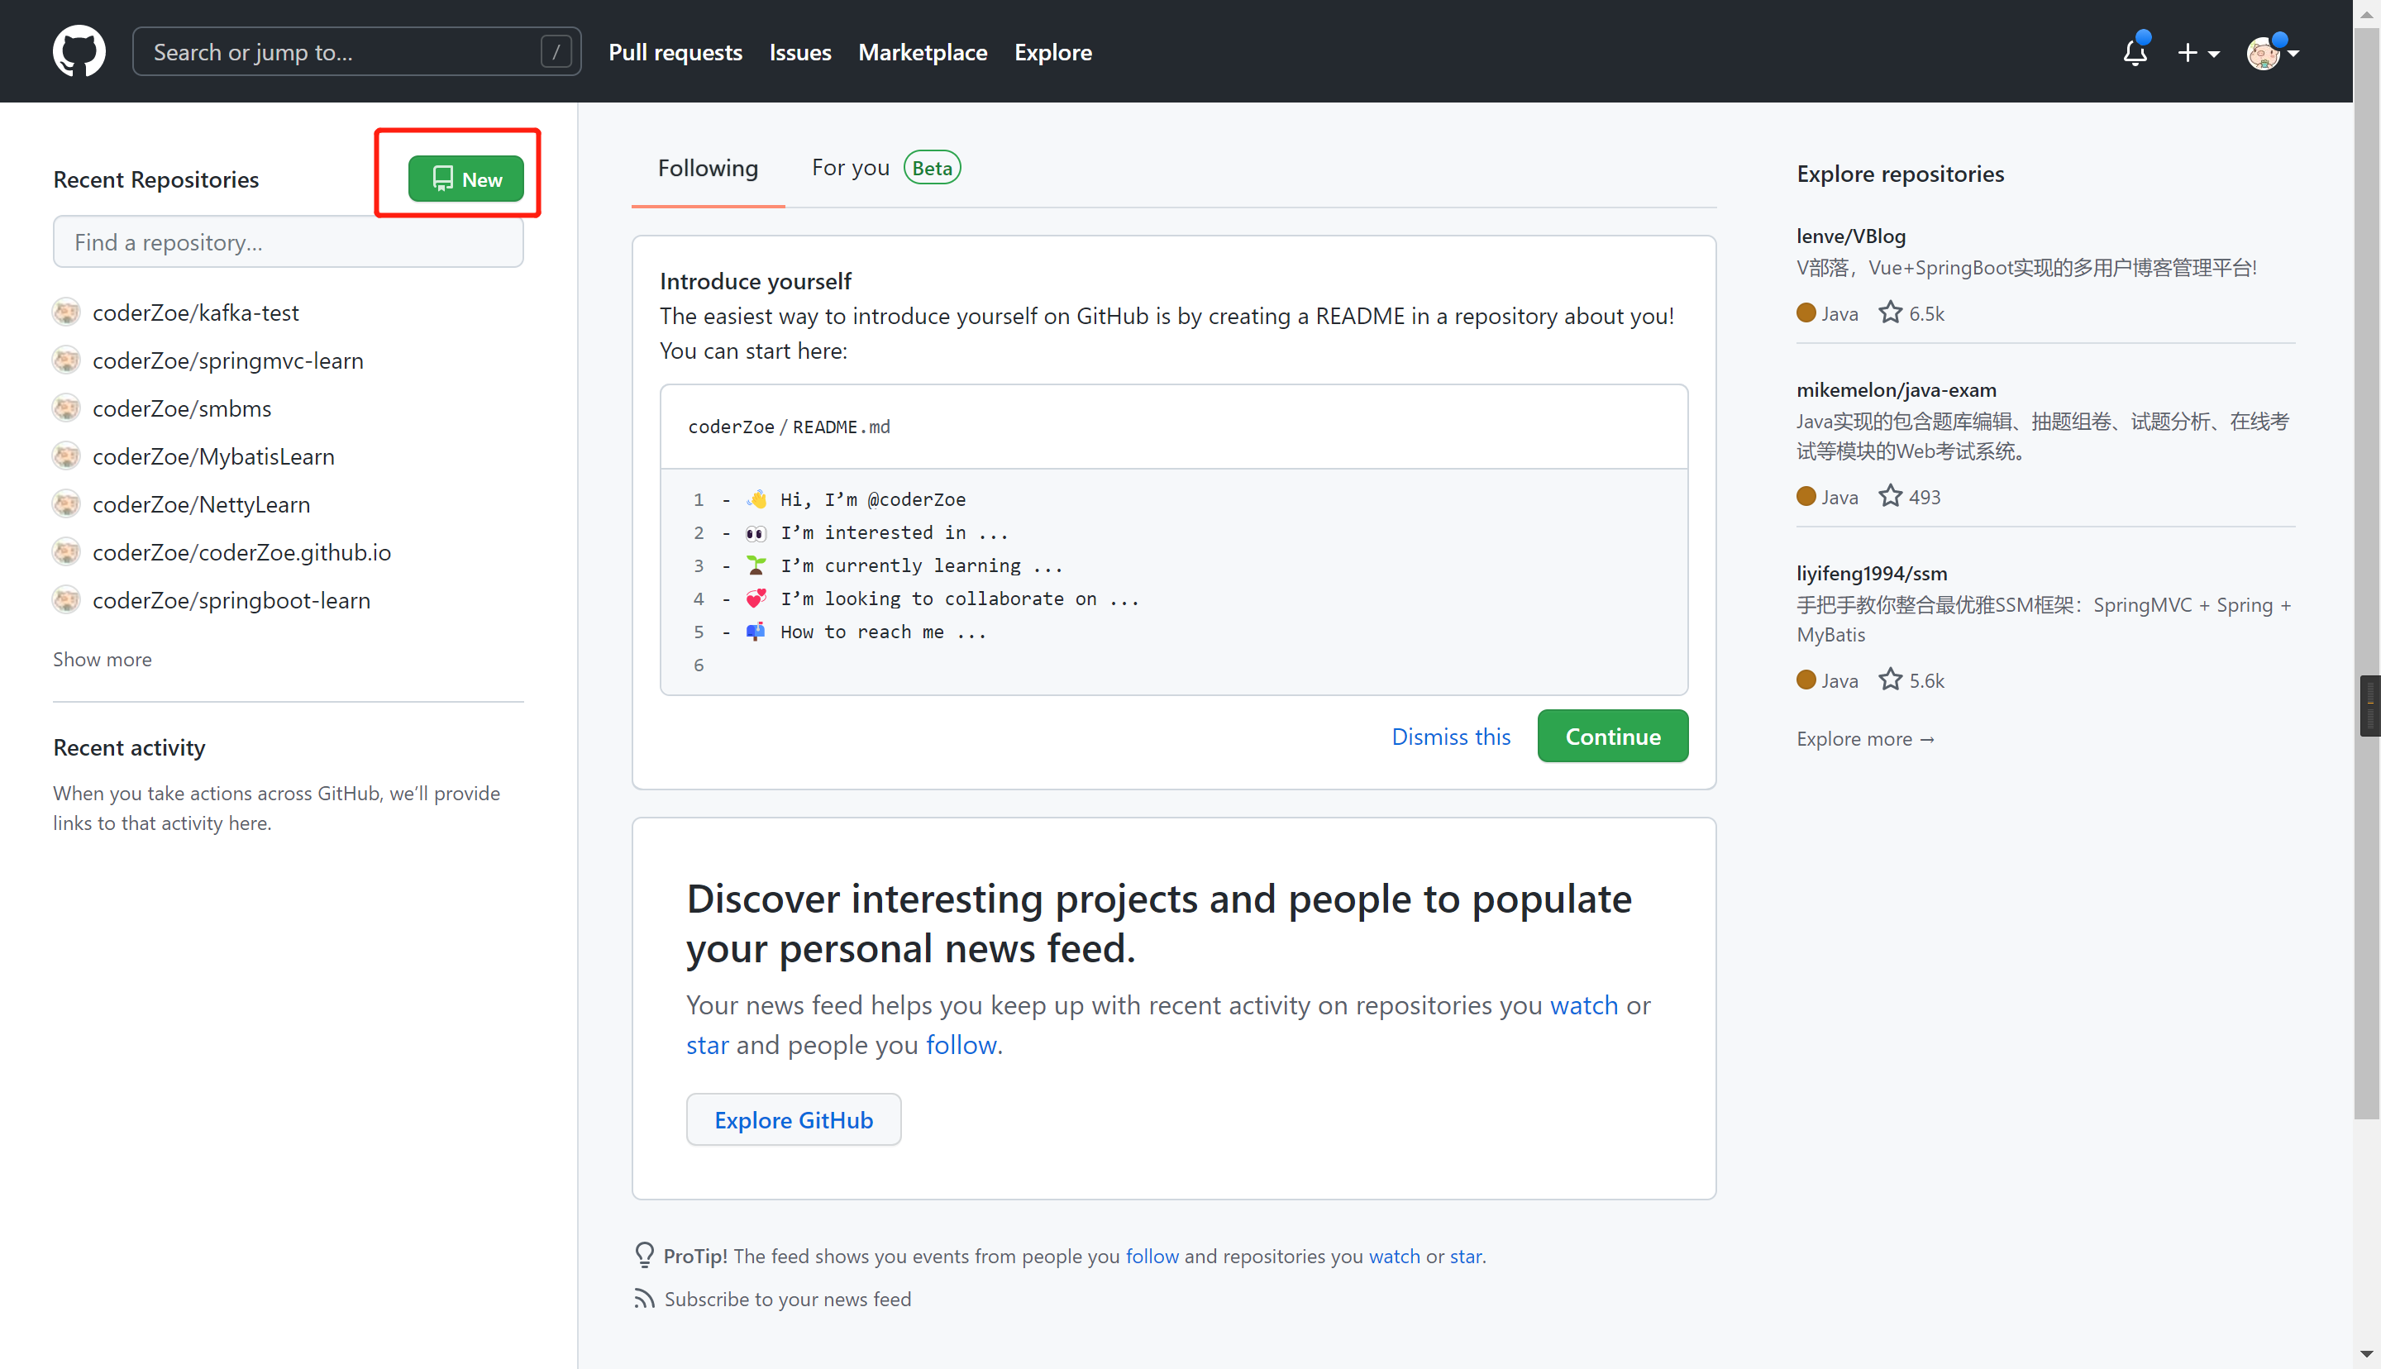Image resolution: width=2381 pixels, height=1369 pixels.
Task: Open coderZoe/MybatisLearn repository
Action: point(213,456)
